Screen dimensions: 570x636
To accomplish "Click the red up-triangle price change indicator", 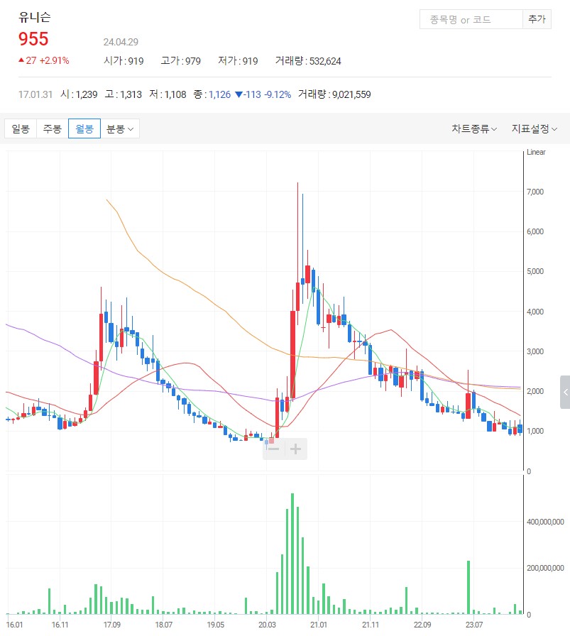I will click(x=21, y=60).
